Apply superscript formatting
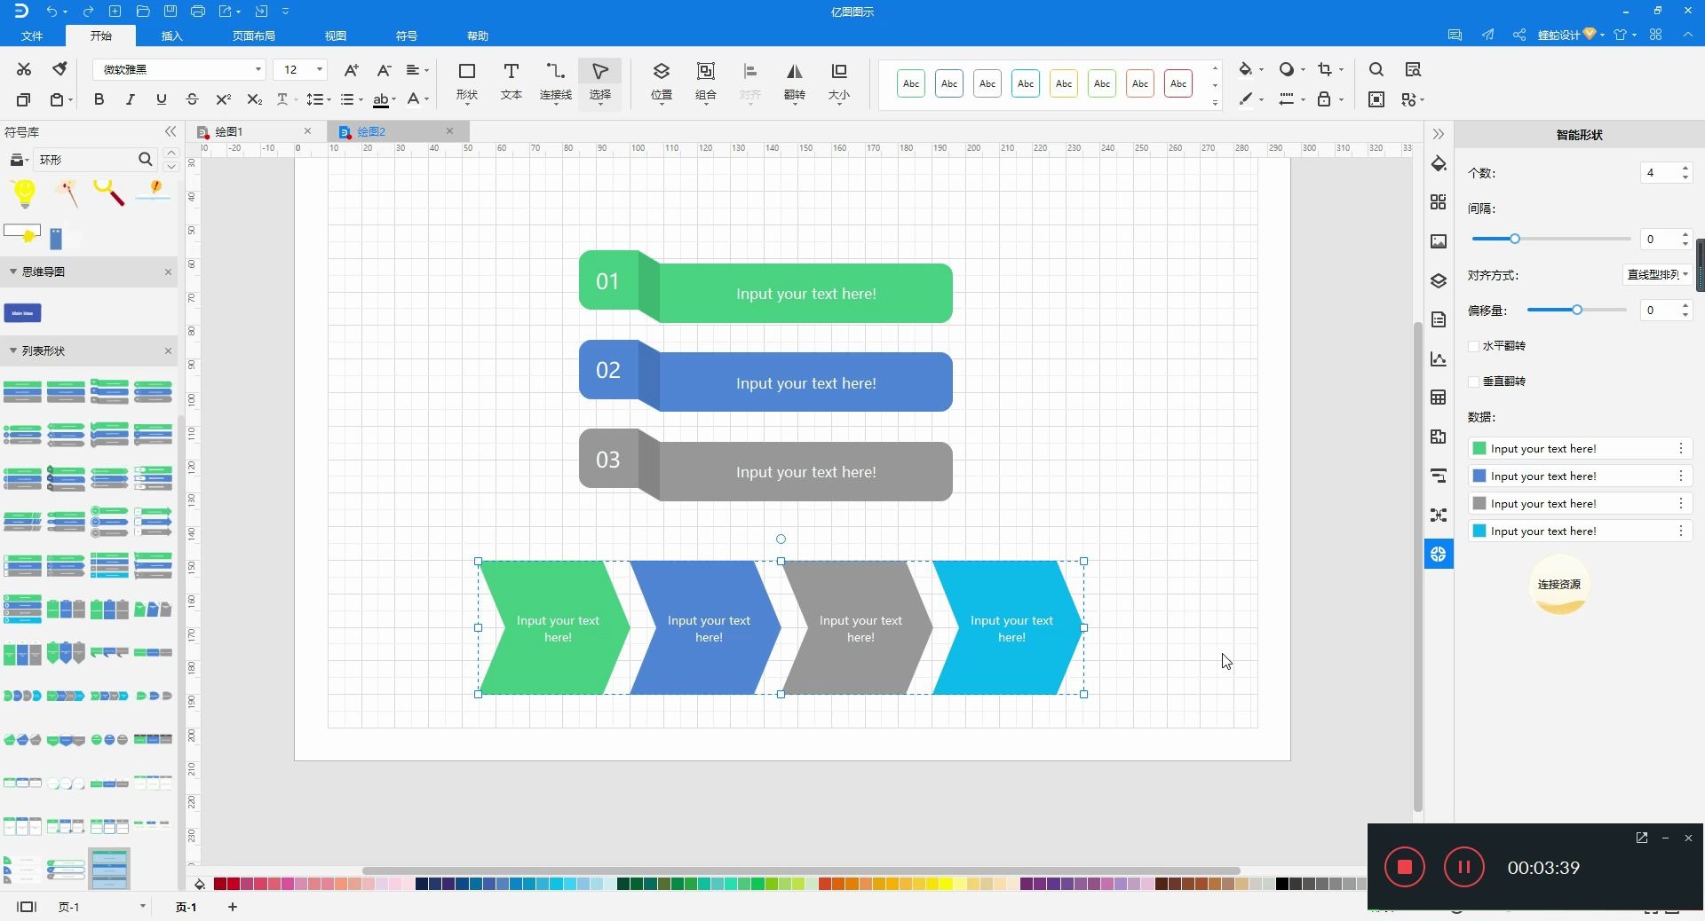 pos(223,99)
